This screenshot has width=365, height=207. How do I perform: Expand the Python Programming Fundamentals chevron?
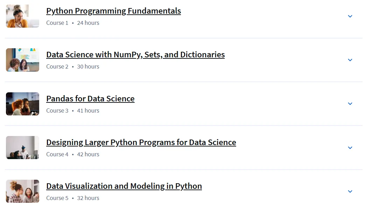pos(350,16)
